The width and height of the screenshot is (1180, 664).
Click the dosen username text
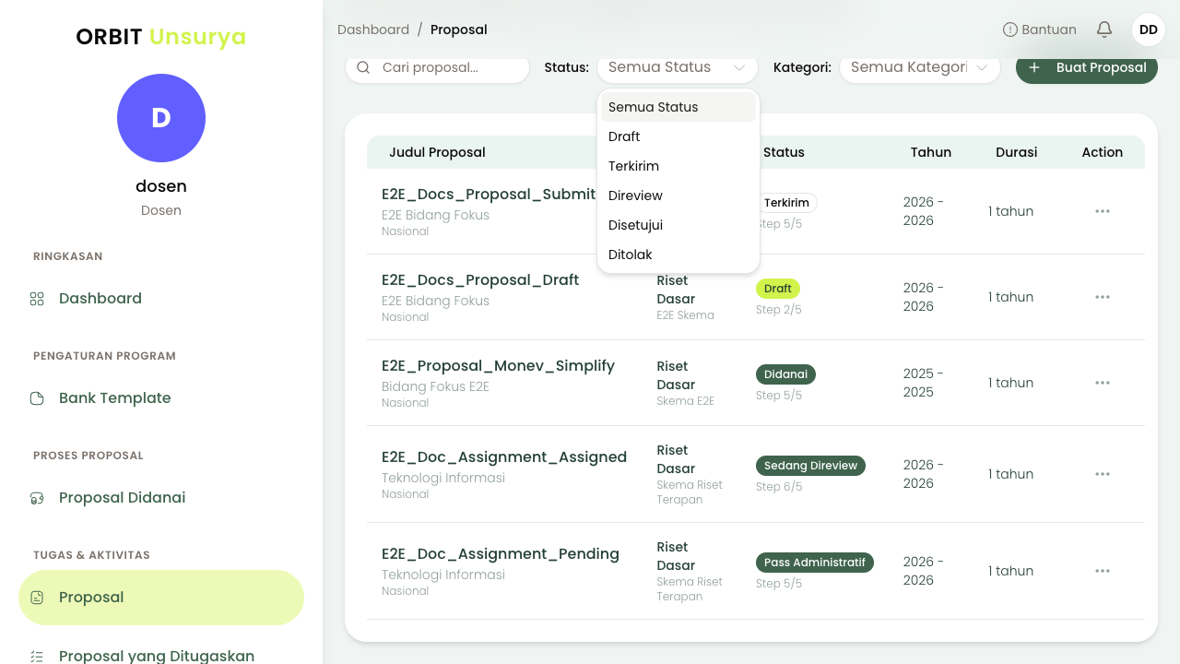tap(161, 186)
